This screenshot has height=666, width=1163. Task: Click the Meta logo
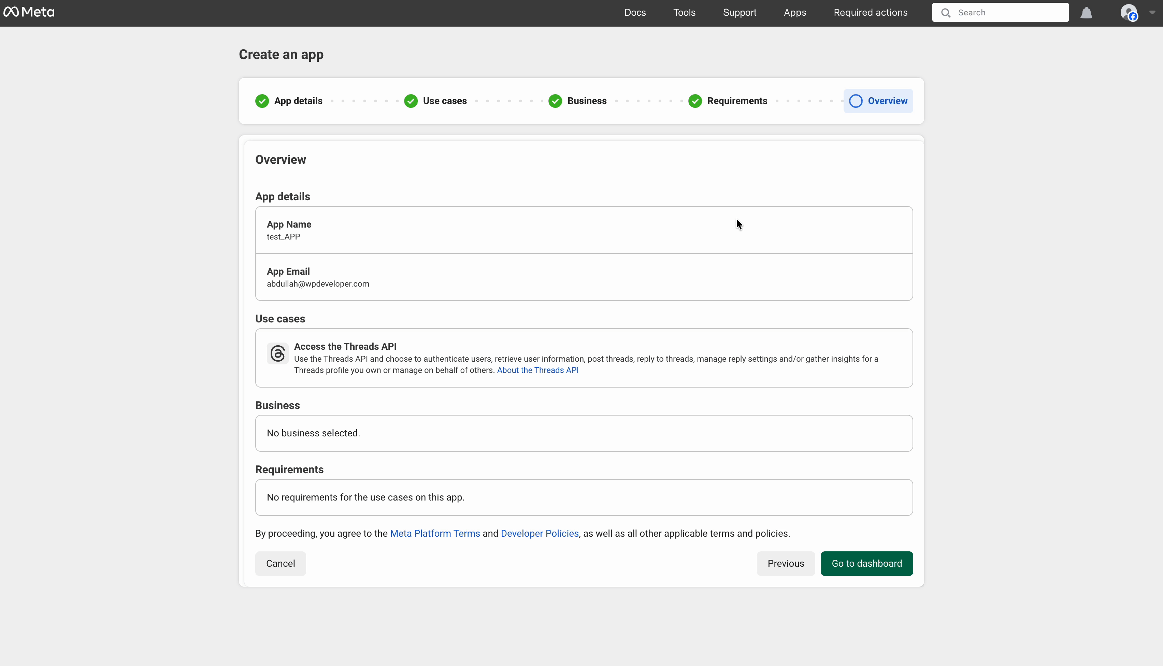[29, 12]
